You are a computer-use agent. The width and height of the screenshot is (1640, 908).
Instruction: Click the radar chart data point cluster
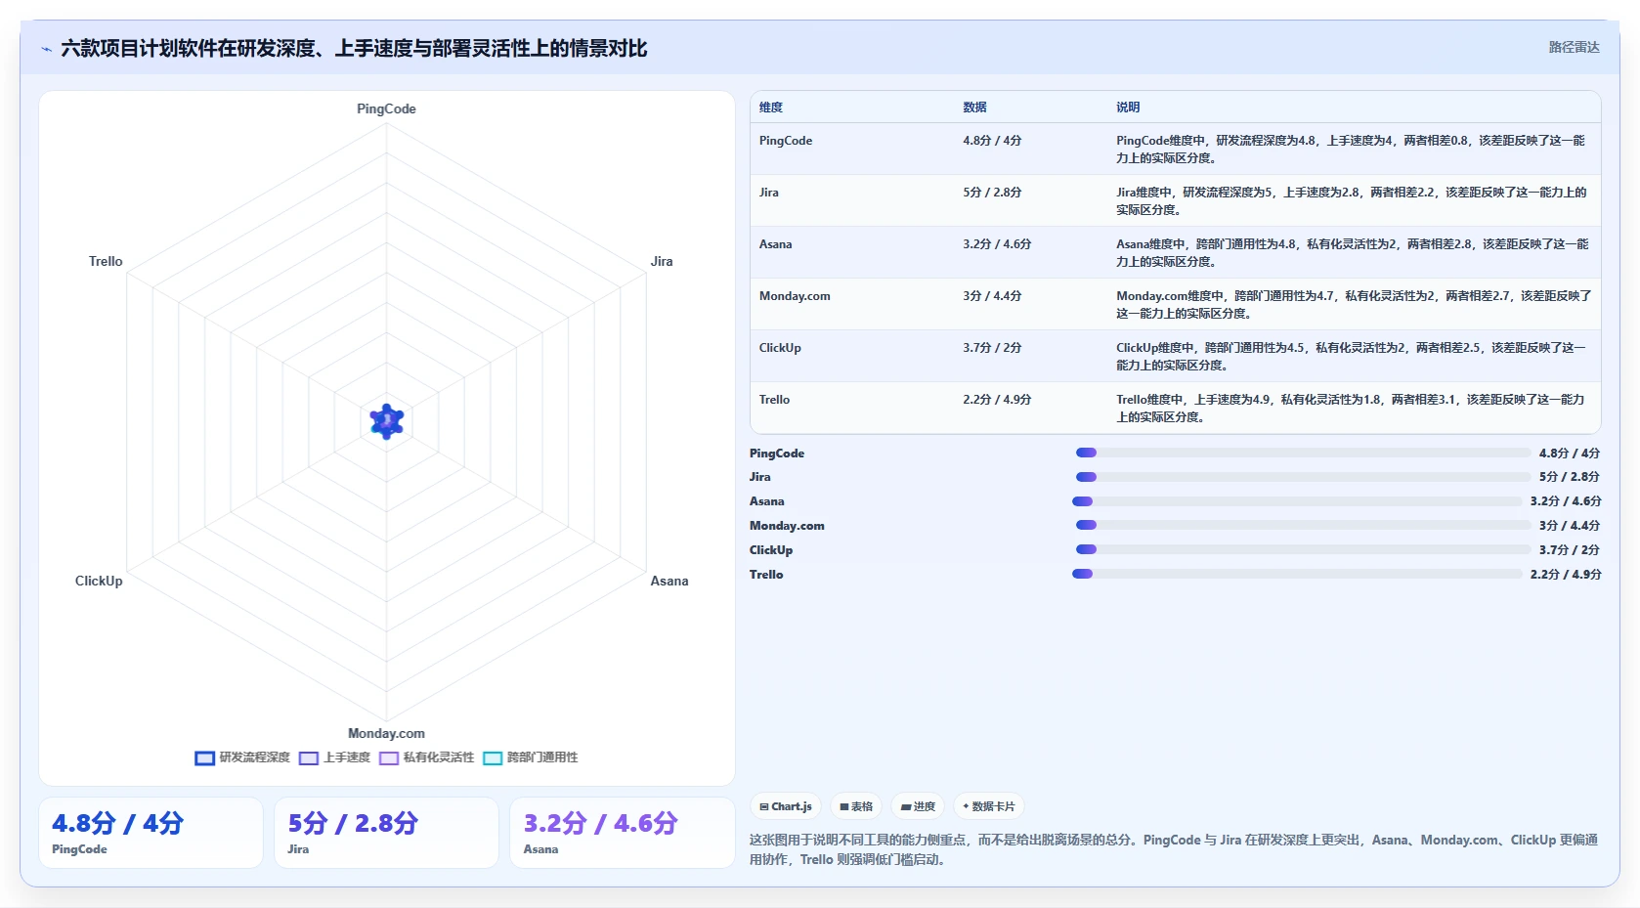coord(387,421)
